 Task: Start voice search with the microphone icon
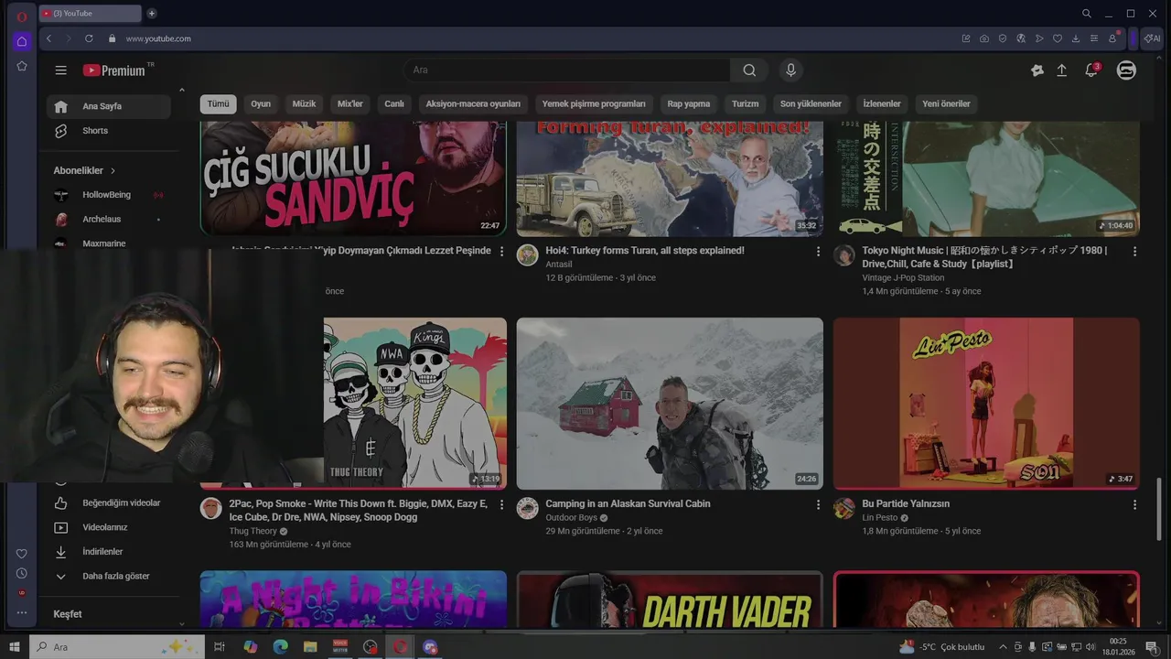pos(791,70)
